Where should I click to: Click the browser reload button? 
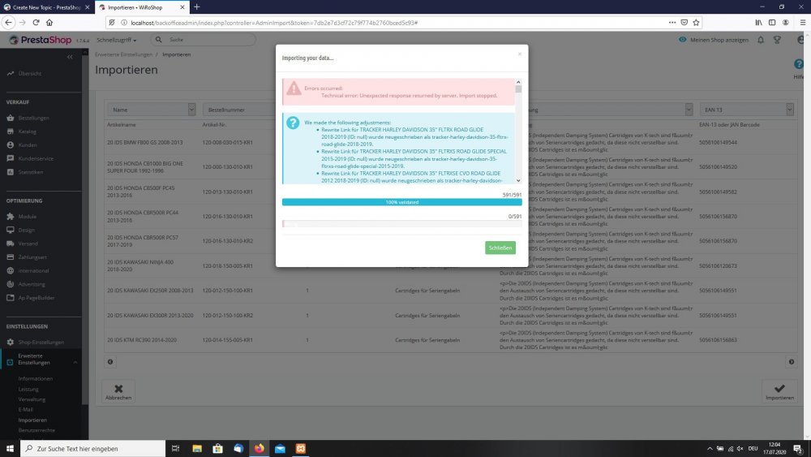click(x=36, y=22)
